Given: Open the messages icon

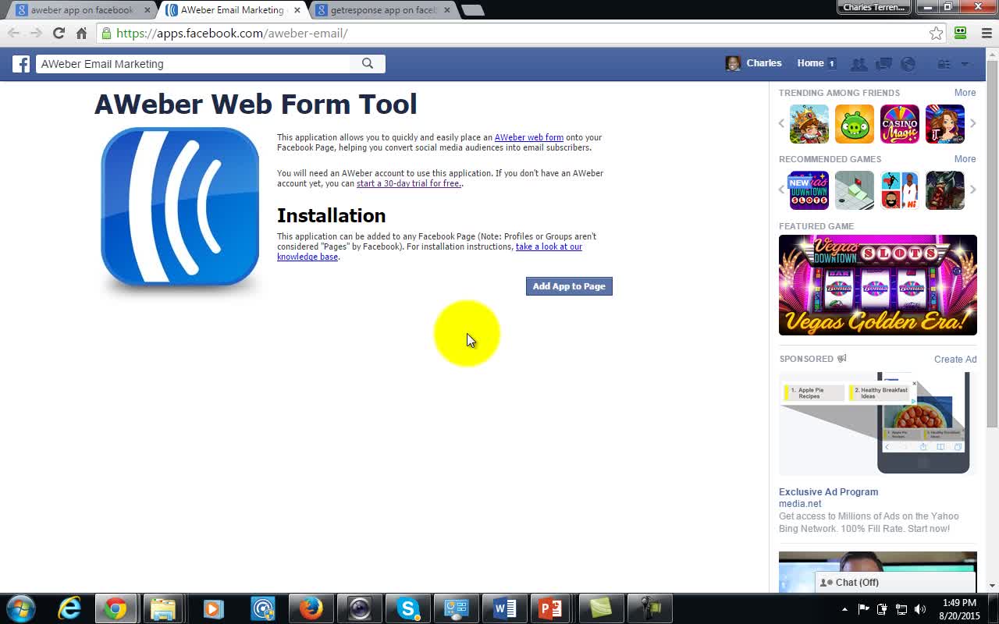Looking at the screenshot, I should [x=883, y=64].
